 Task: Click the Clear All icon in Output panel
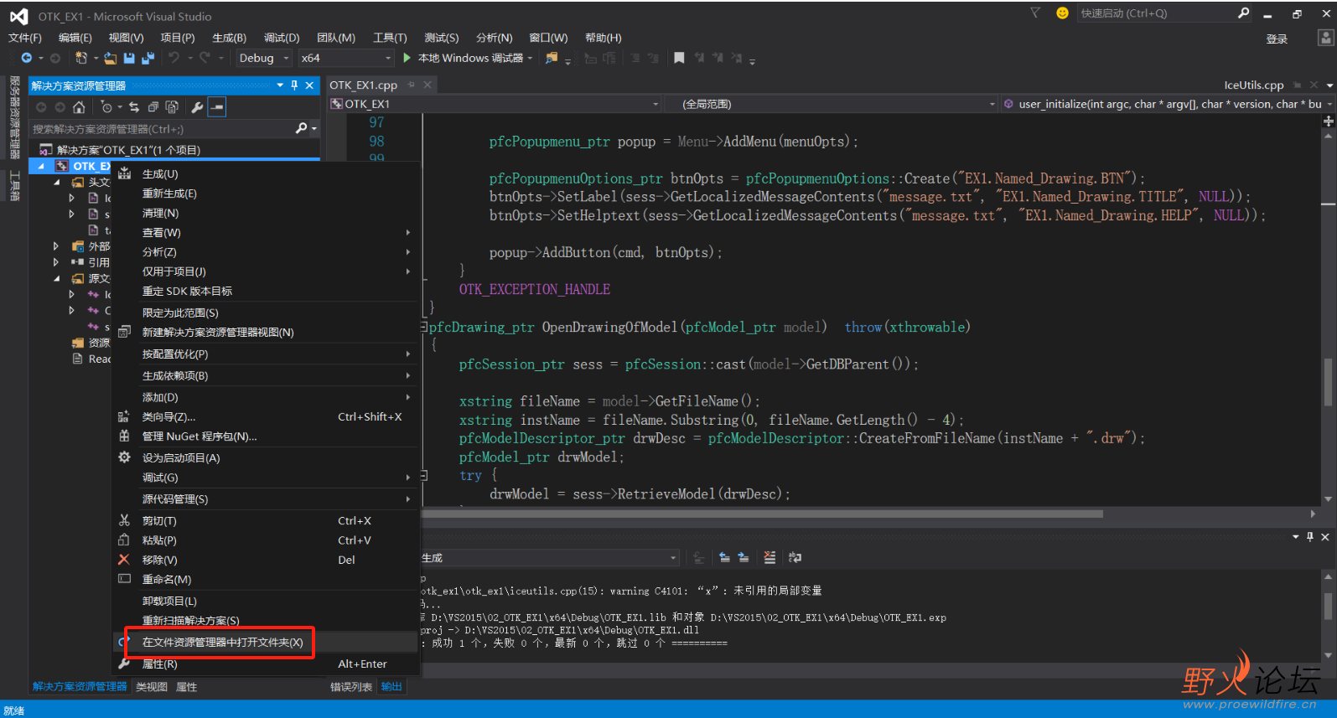[x=770, y=557]
